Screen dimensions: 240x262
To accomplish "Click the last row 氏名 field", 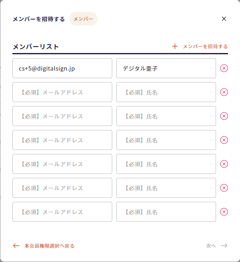I will coord(166,212).
